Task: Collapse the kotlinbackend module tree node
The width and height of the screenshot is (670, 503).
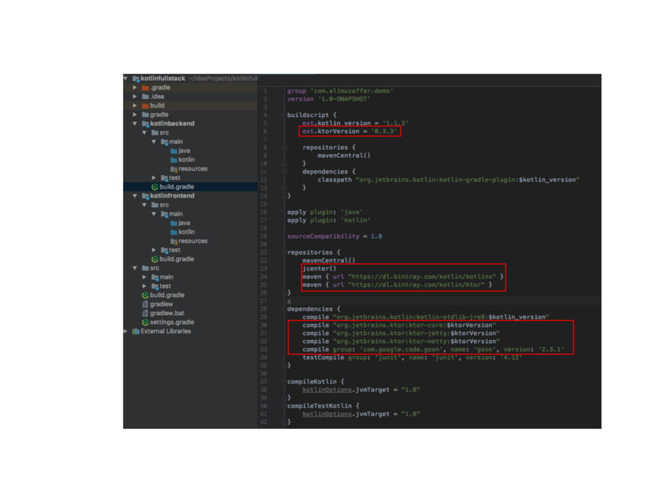Action: (135, 124)
